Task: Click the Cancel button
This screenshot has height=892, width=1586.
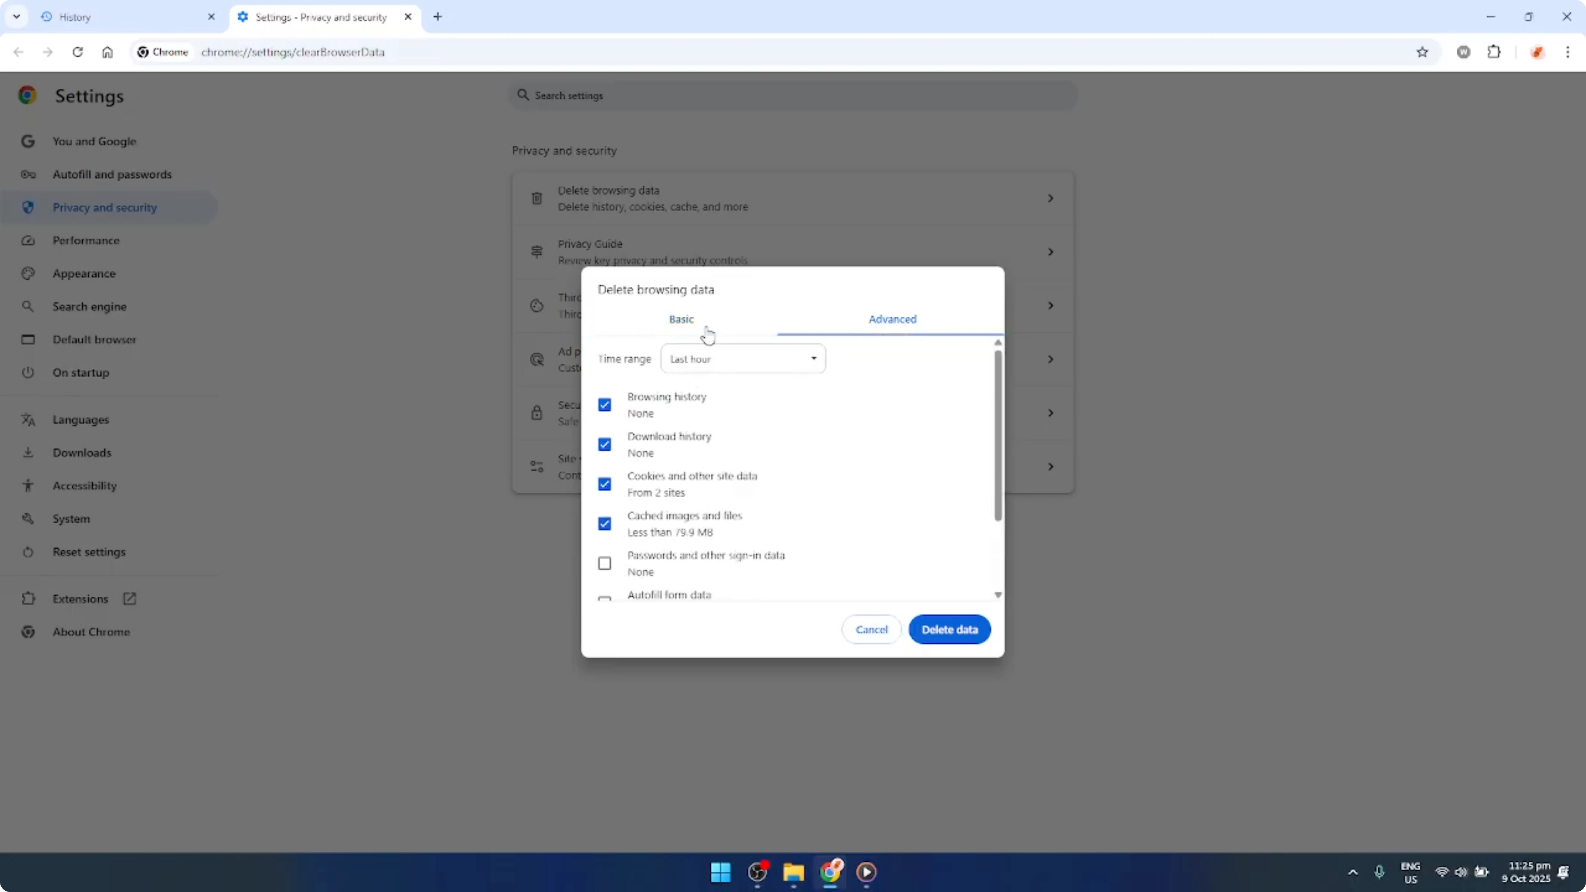Action: click(x=871, y=630)
